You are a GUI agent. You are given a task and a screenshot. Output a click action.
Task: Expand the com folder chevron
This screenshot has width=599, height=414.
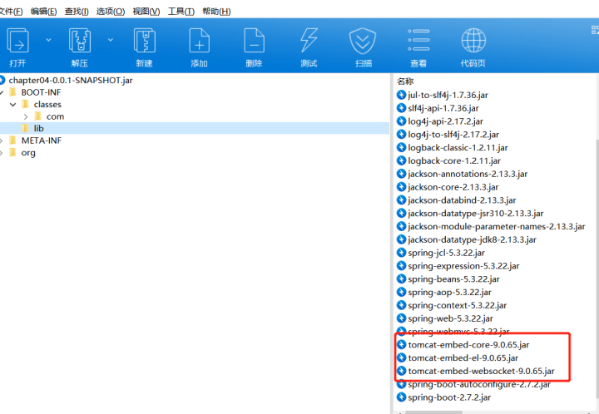click(x=26, y=116)
